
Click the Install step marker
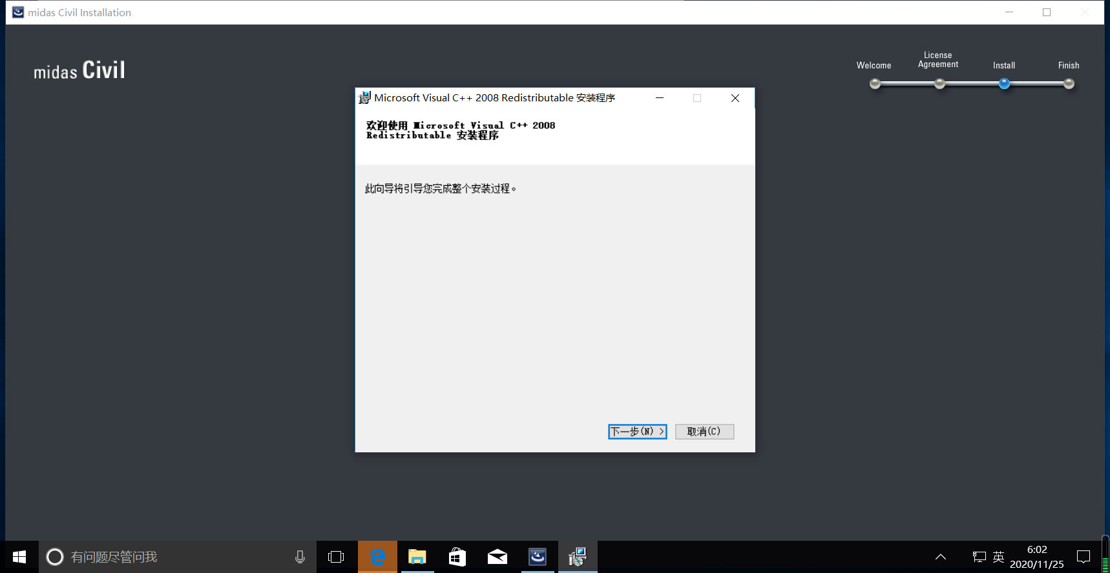(x=1004, y=83)
